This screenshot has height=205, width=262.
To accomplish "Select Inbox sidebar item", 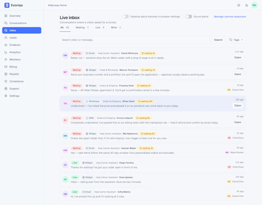I will pos(22,30).
